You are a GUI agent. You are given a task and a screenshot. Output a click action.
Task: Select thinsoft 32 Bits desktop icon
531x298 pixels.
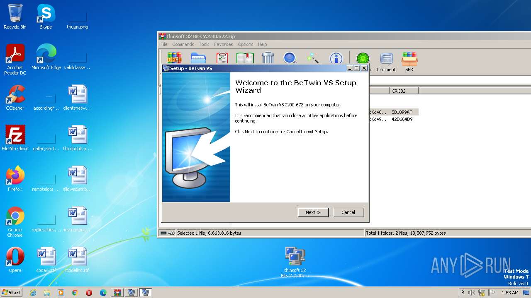click(x=295, y=262)
